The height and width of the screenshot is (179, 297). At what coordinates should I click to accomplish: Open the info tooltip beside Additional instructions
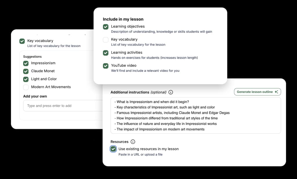(x=171, y=92)
